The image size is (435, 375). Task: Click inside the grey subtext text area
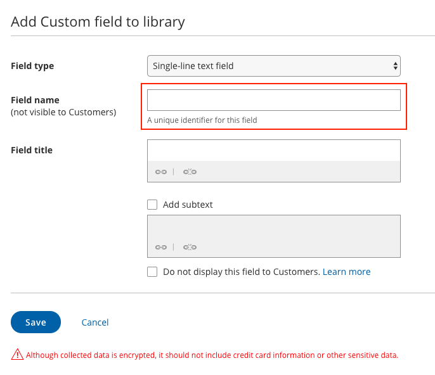tap(274, 229)
